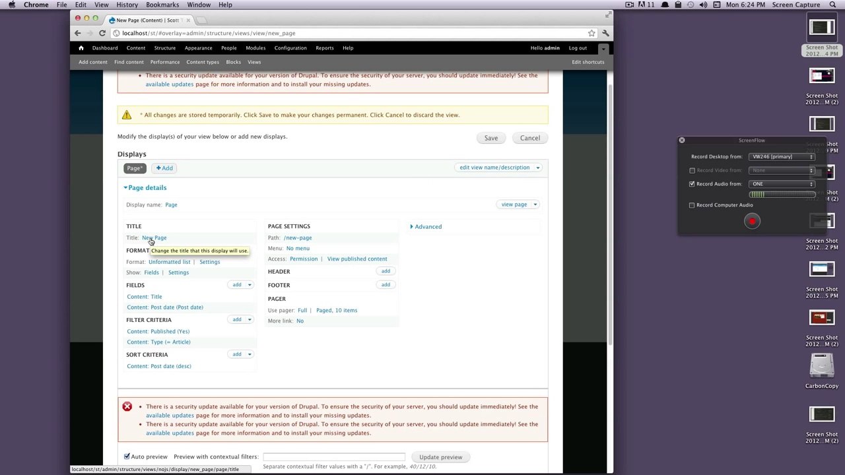Select the Page display tab
The image size is (845, 475).
tap(135, 168)
